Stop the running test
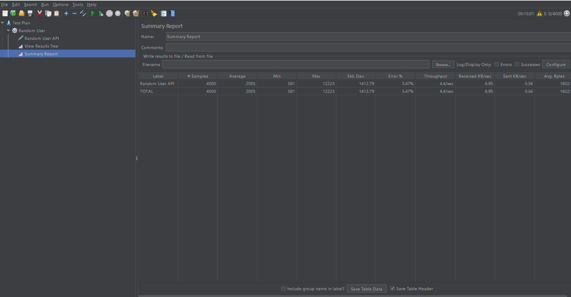571x297 pixels. 109,13
